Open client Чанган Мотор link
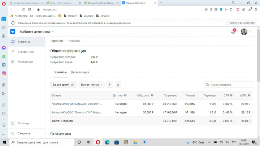260x146 pixels. click(x=77, y=104)
